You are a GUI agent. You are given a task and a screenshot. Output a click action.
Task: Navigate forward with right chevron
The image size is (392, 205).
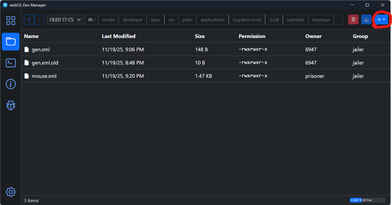click(x=39, y=20)
